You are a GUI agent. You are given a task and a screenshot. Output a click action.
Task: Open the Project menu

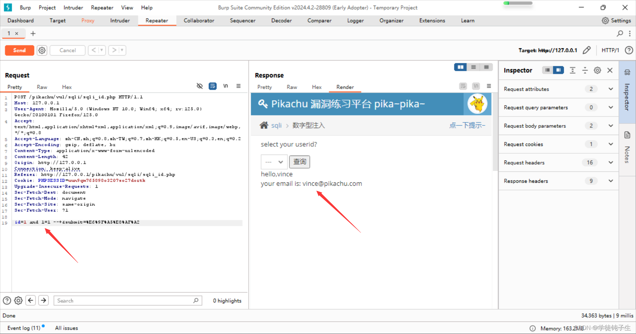click(47, 8)
